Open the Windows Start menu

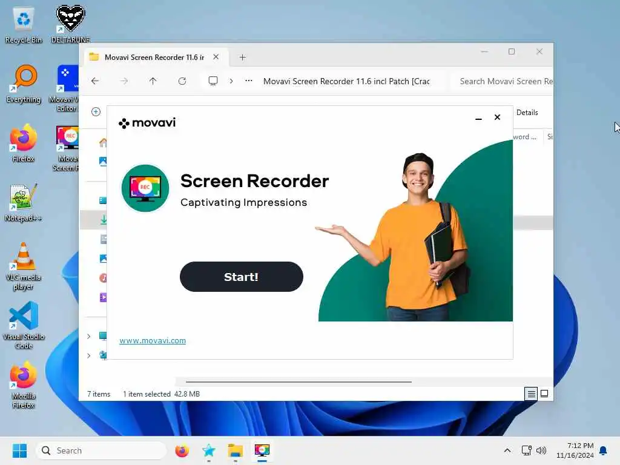(19, 450)
